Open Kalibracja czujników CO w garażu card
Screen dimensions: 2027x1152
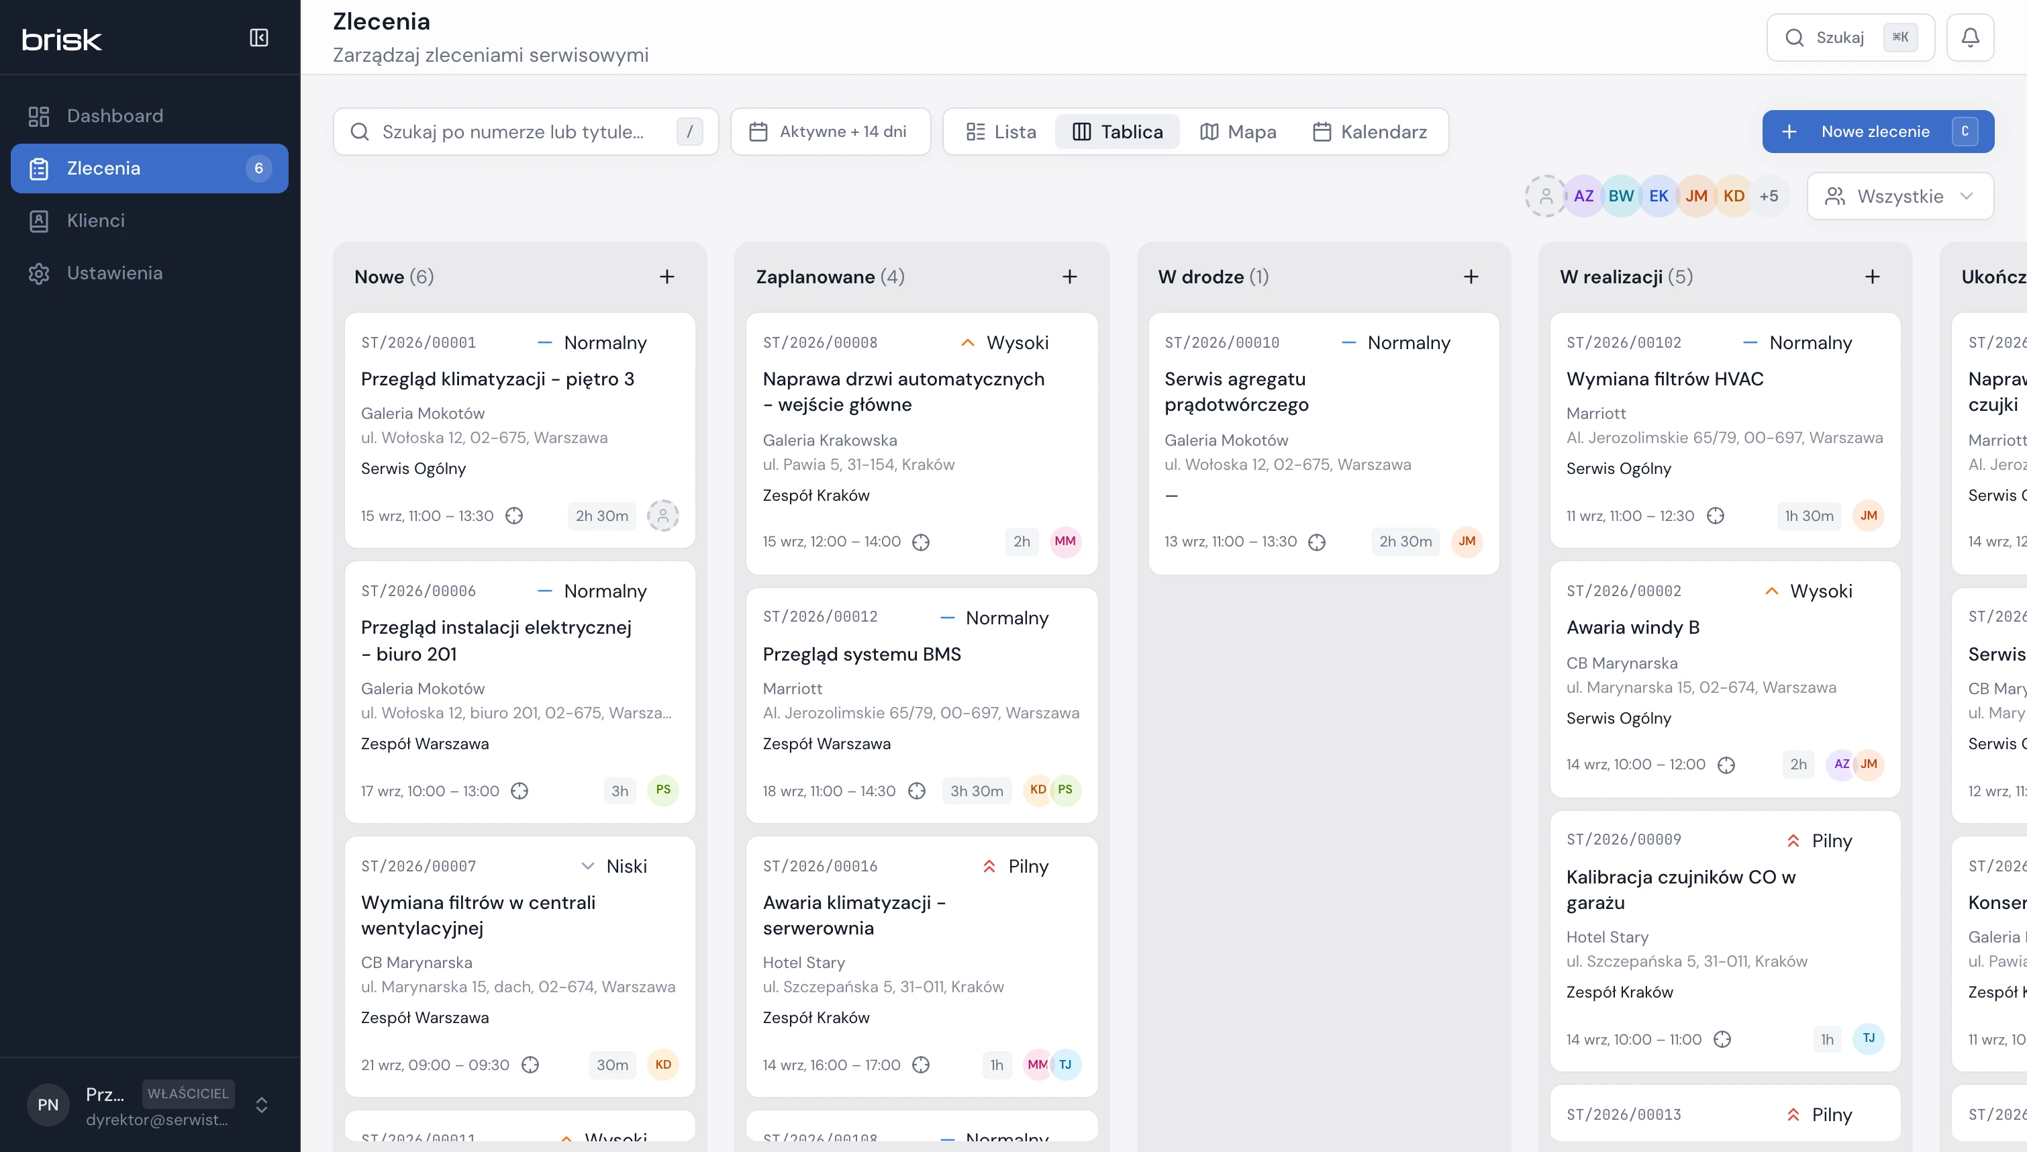click(x=1681, y=890)
